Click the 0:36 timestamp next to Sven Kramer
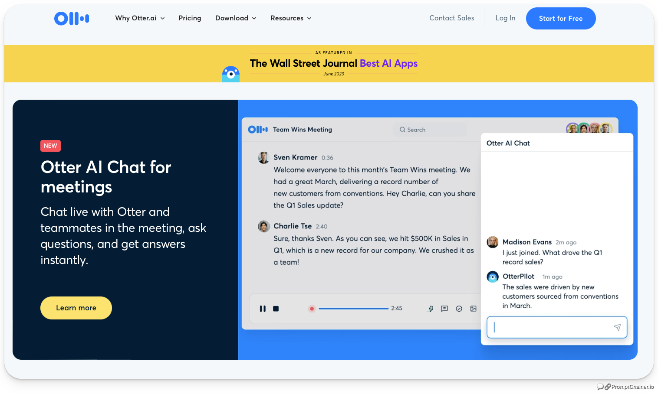The height and width of the screenshot is (394, 658). pyautogui.click(x=327, y=158)
